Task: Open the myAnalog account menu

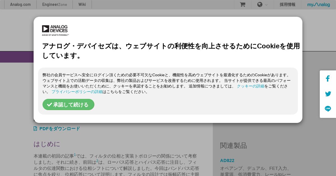Action: (x=319, y=4)
